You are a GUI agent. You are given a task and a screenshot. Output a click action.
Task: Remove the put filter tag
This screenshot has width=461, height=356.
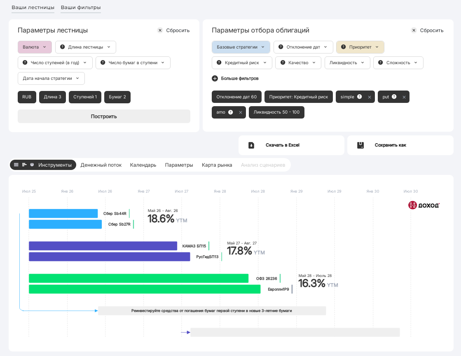pyautogui.click(x=404, y=97)
